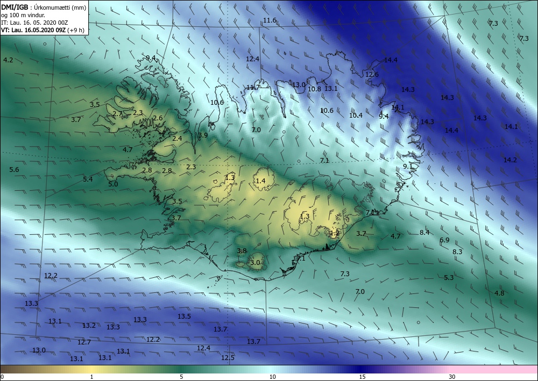Click the 1.4 value on the map
The height and width of the screenshot is (381, 538).
click(x=261, y=181)
